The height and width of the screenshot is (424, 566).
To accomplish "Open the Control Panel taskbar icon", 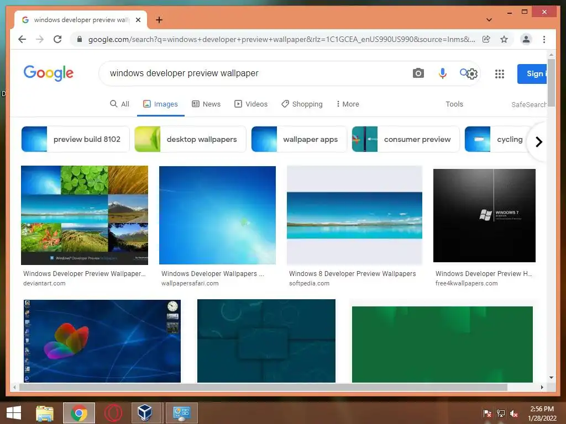I will 181,413.
